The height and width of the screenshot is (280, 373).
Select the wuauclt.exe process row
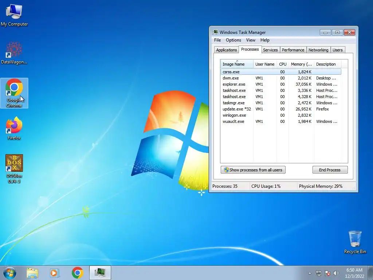click(x=281, y=121)
